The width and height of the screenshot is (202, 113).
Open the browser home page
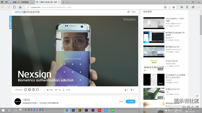tap(20, 7)
